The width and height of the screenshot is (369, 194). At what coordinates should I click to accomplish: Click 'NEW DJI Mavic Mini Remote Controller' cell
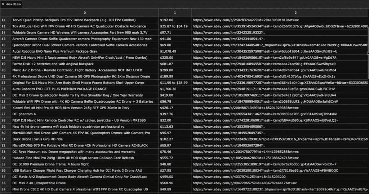pyautogui.click(x=85, y=120)
